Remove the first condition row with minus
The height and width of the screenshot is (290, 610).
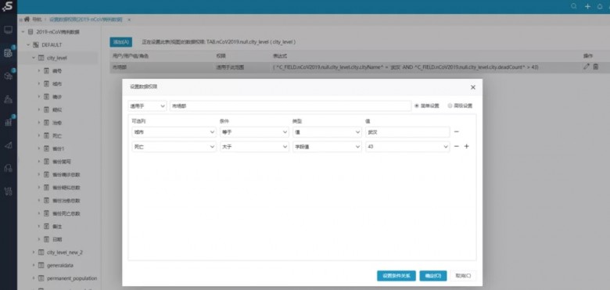coord(457,132)
